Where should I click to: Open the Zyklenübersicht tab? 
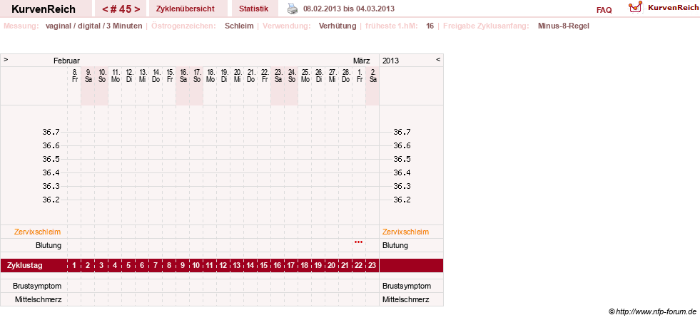[x=186, y=9]
